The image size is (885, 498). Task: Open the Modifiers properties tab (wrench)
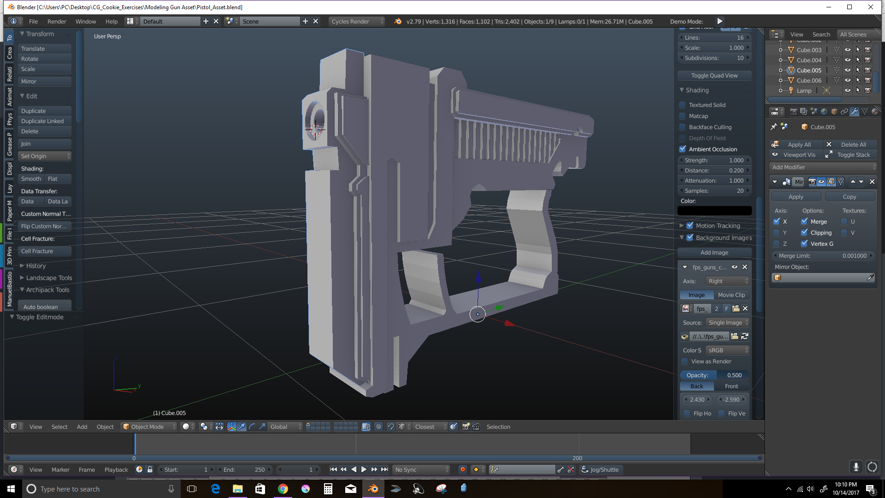[854, 112]
